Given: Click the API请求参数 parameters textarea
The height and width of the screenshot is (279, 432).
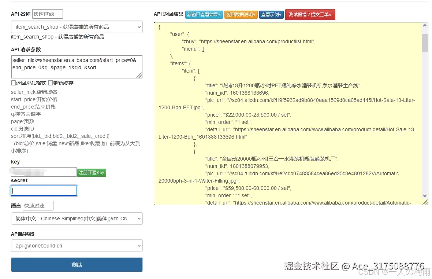Looking at the screenshot, I should pyautogui.click(x=77, y=67).
